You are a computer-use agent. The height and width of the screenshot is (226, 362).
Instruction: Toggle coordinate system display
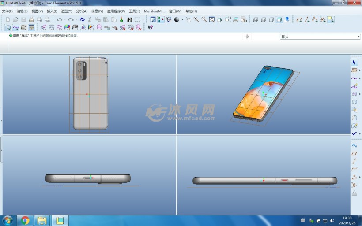323,19
